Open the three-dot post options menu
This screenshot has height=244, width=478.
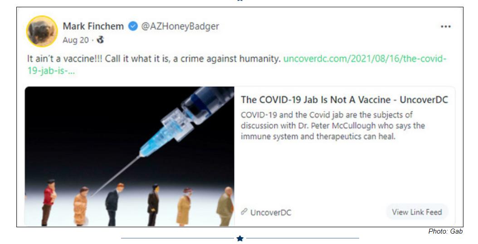pyautogui.click(x=445, y=27)
